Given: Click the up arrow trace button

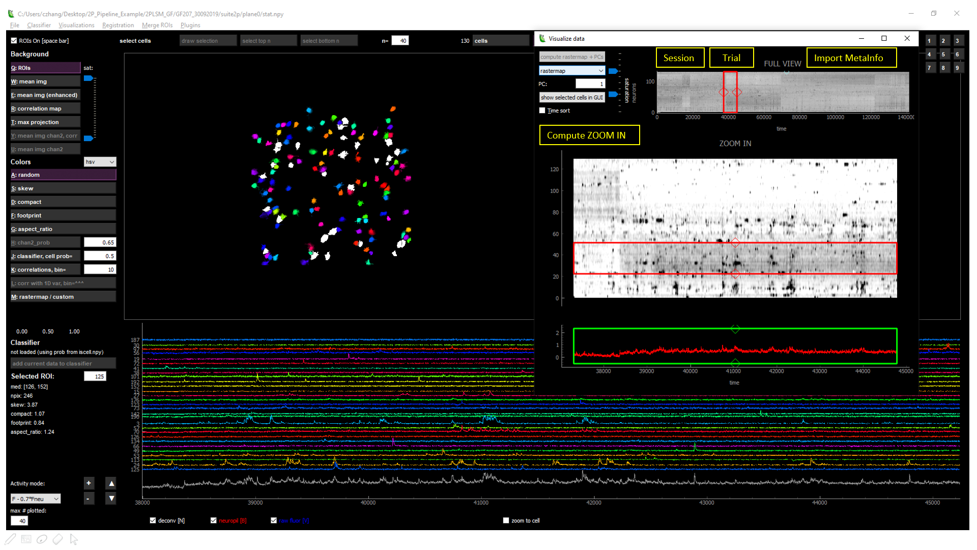Looking at the screenshot, I should click(x=111, y=483).
